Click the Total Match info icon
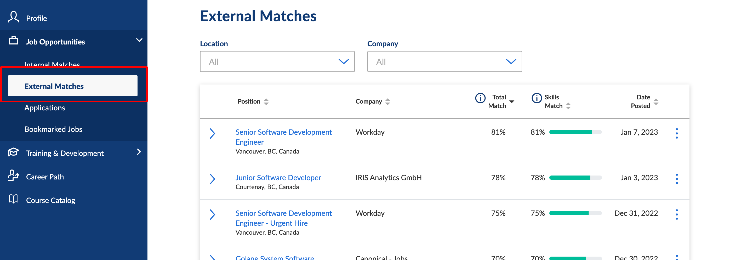 [x=480, y=98]
